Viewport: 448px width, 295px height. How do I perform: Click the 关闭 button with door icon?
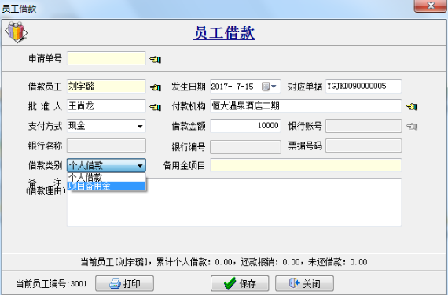(304, 283)
